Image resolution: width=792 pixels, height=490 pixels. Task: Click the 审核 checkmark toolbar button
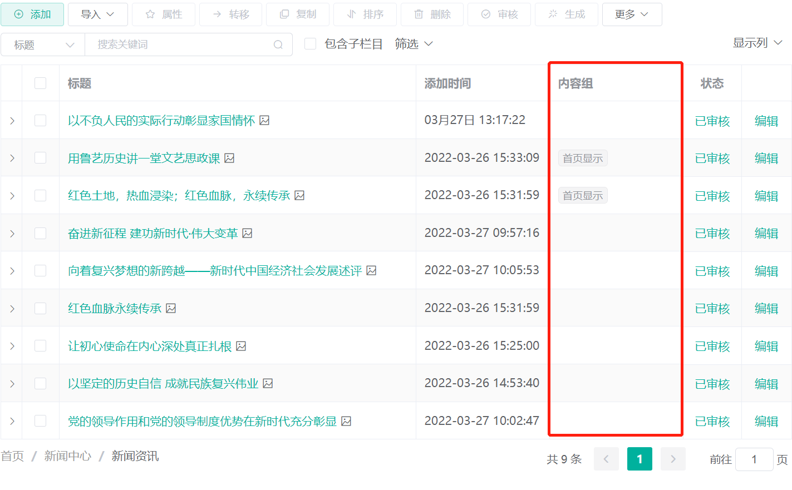point(499,14)
